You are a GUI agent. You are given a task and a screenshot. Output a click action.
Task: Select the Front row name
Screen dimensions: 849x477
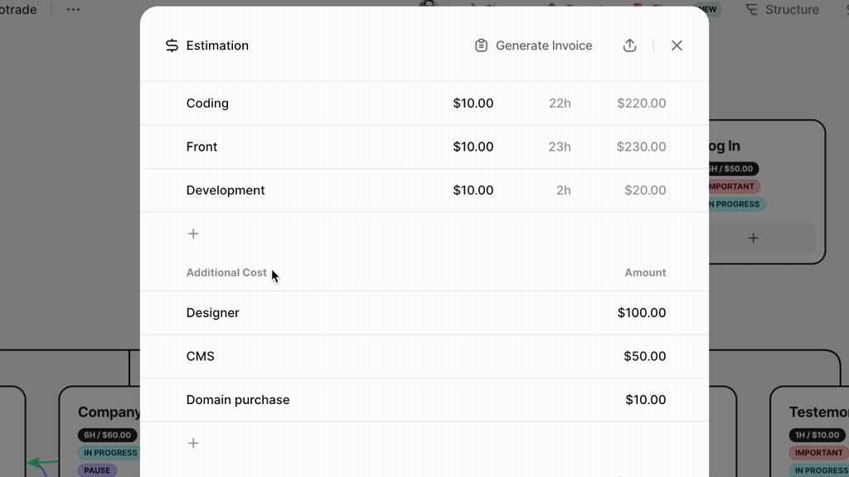click(x=201, y=147)
